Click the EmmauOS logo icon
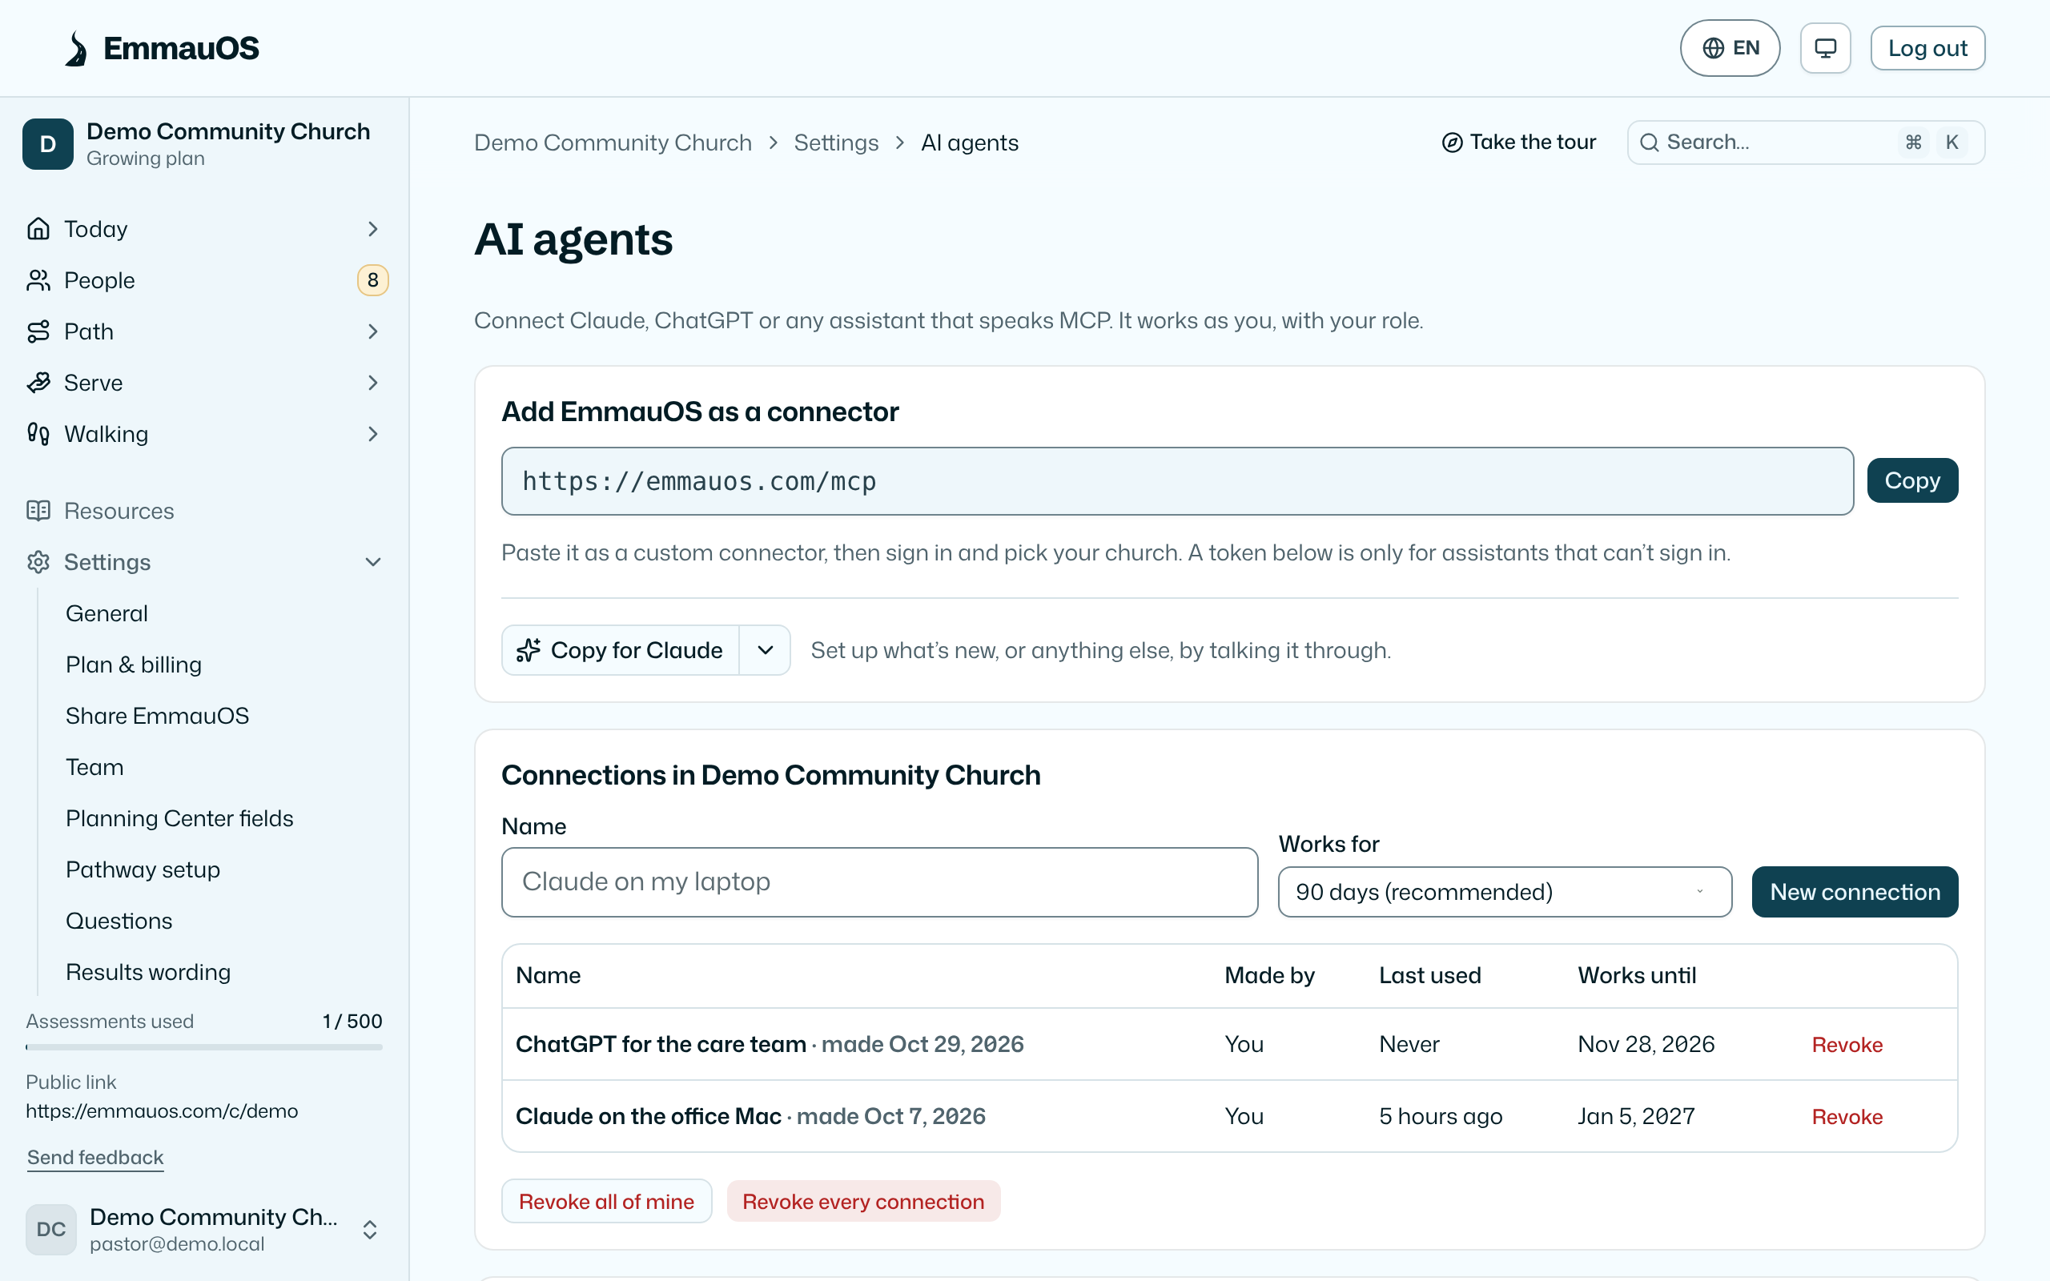Viewport: 2050px width, 1281px height. pos(76,48)
